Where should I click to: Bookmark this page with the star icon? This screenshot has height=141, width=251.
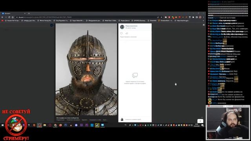[x=161, y=17]
